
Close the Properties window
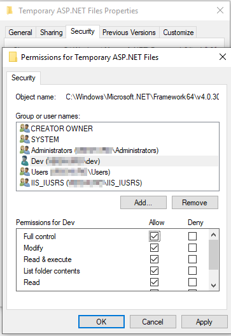pos(220,10)
